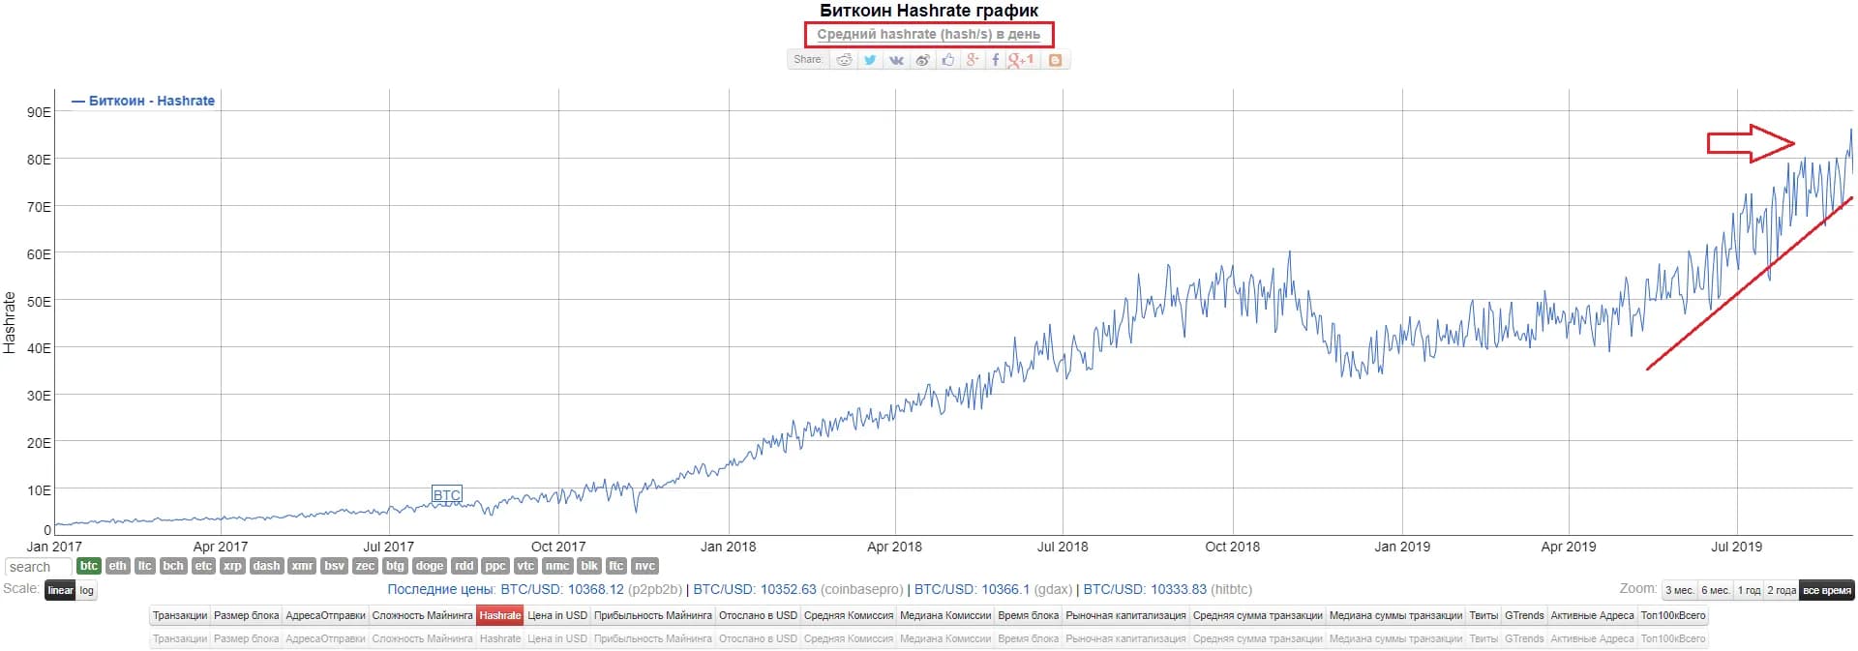Open the dark GTrends tab
This screenshot has width=1858, height=651.
tap(1524, 615)
